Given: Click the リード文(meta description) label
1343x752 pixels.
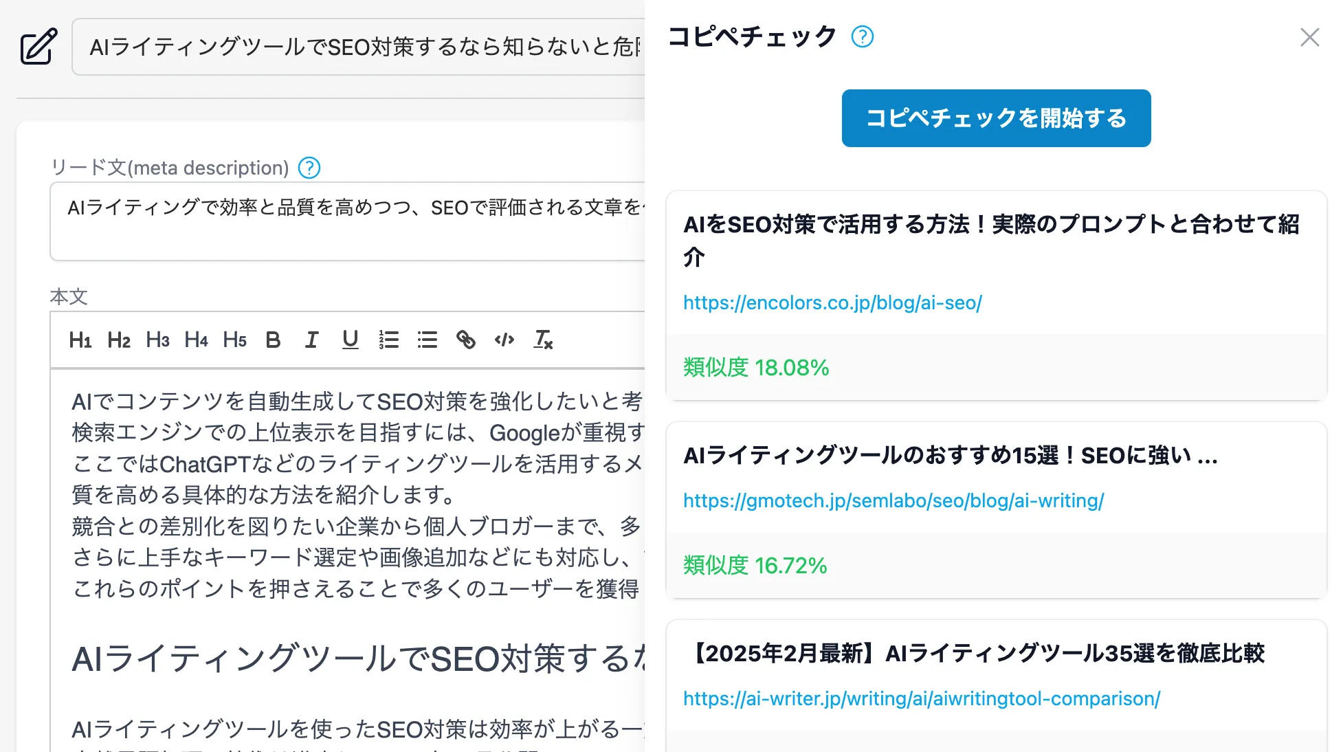Looking at the screenshot, I should tap(170, 168).
